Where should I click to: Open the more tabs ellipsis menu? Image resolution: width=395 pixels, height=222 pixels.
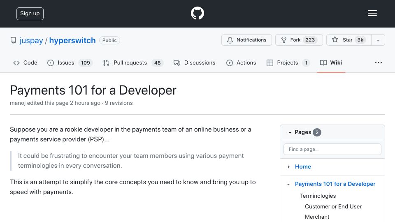379,62
